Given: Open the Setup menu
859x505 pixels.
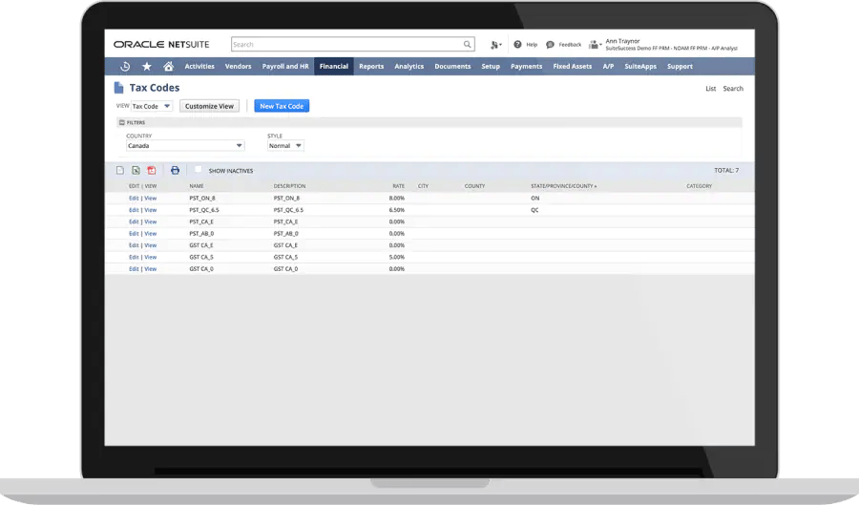Looking at the screenshot, I should tap(491, 66).
